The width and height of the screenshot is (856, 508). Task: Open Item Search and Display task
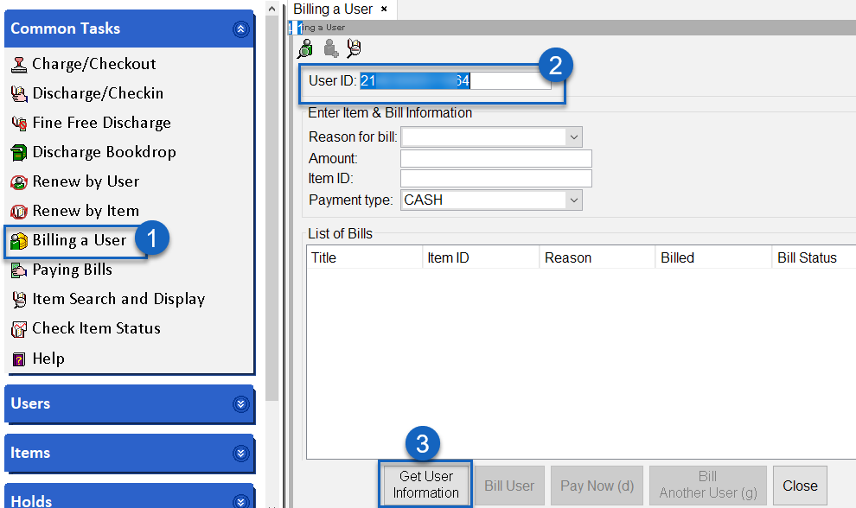coord(118,300)
